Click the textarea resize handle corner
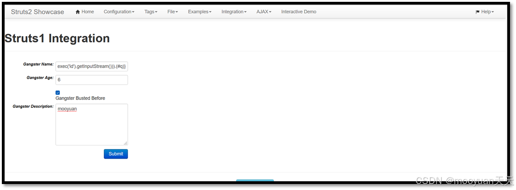The height and width of the screenshot is (190, 516). 125,143
